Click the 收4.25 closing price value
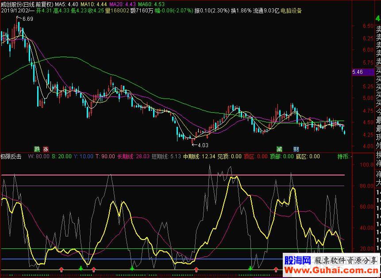381x278 pixels. coord(96,11)
